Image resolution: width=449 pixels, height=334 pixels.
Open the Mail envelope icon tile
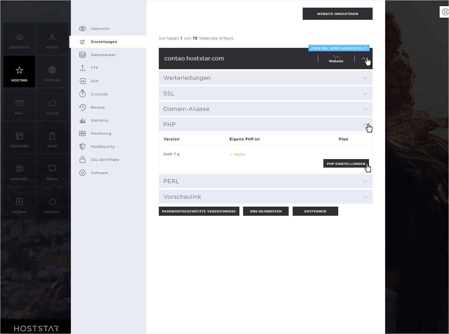[x=19, y=105]
